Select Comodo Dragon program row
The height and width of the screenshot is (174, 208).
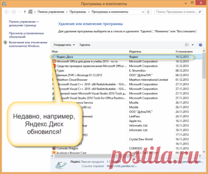(126, 148)
